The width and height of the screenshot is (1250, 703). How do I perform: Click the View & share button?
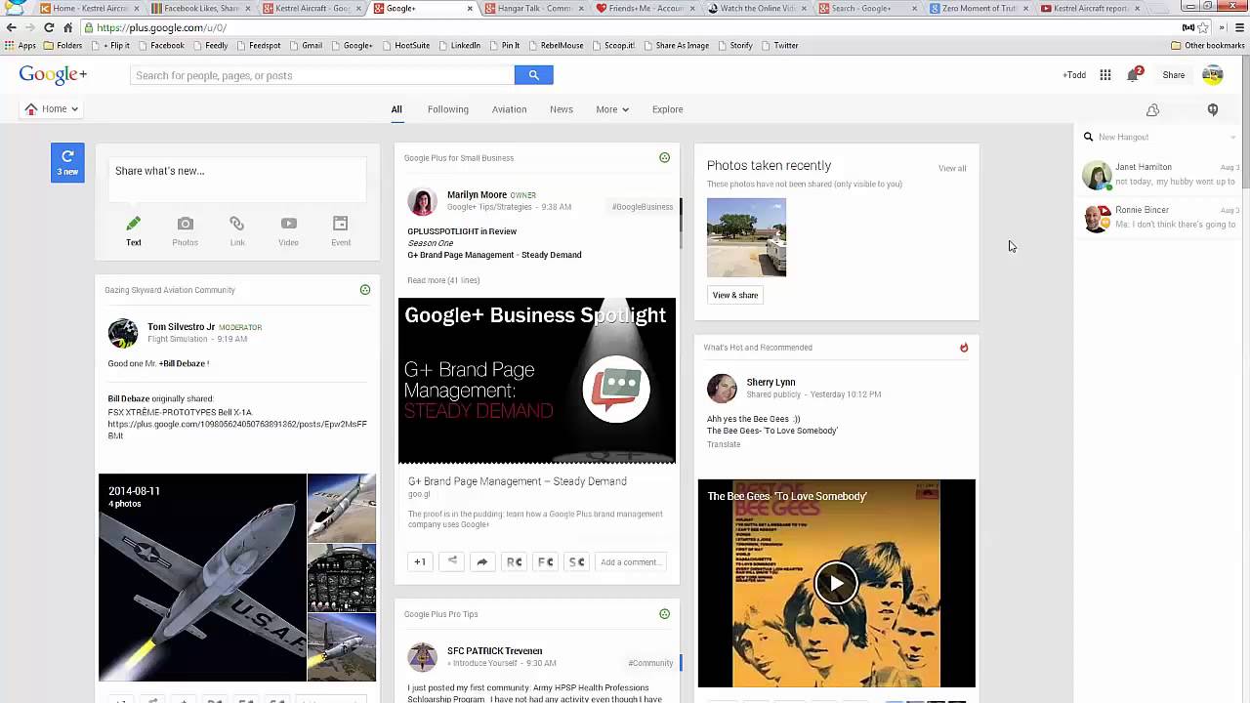[735, 295]
